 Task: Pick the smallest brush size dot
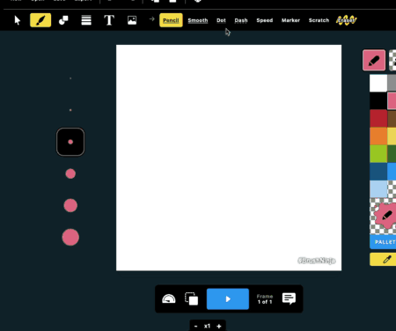pyautogui.click(x=70, y=78)
